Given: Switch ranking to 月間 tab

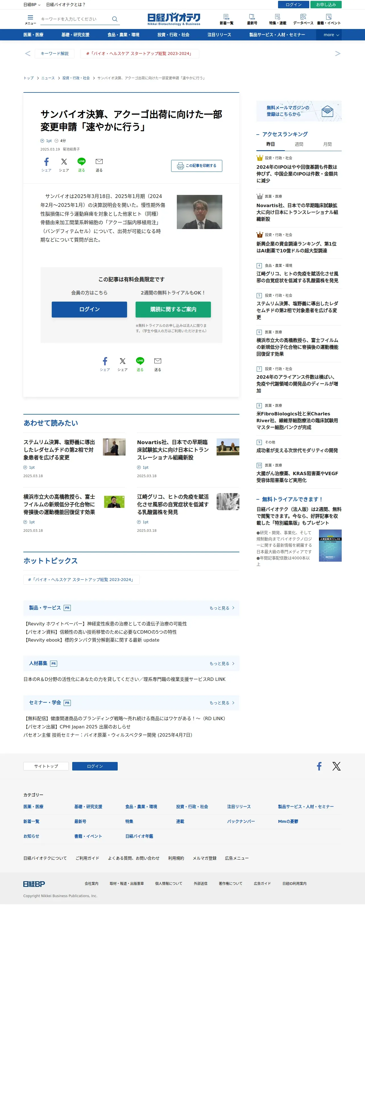Looking at the screenshot, I should [327, 145].
